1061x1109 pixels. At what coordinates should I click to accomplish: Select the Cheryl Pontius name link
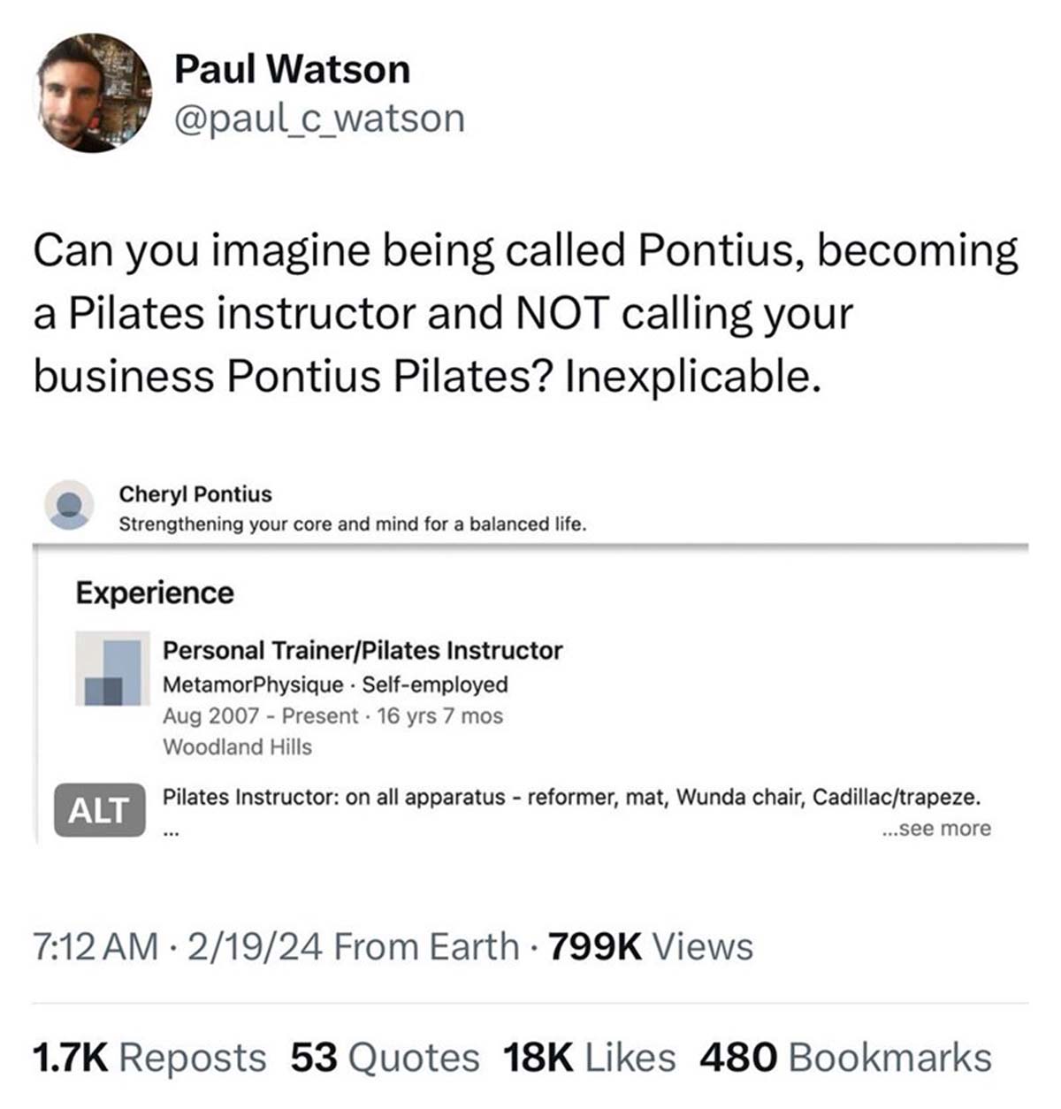coord(195,493)
